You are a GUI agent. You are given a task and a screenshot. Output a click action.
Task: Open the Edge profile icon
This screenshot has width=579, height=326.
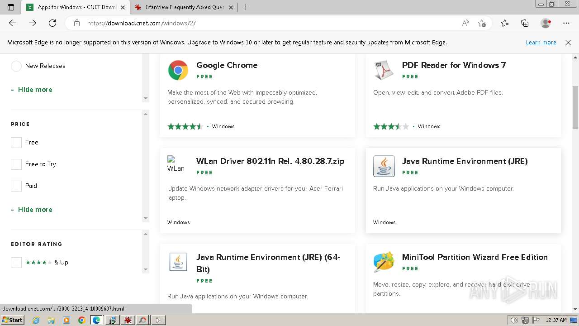point(546,23)
